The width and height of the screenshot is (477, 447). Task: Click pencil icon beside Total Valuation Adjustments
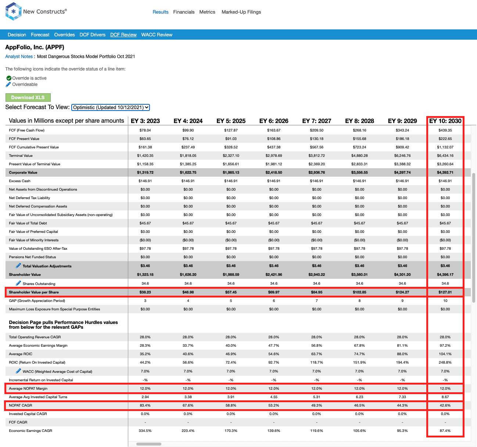(x=18, y=266)
